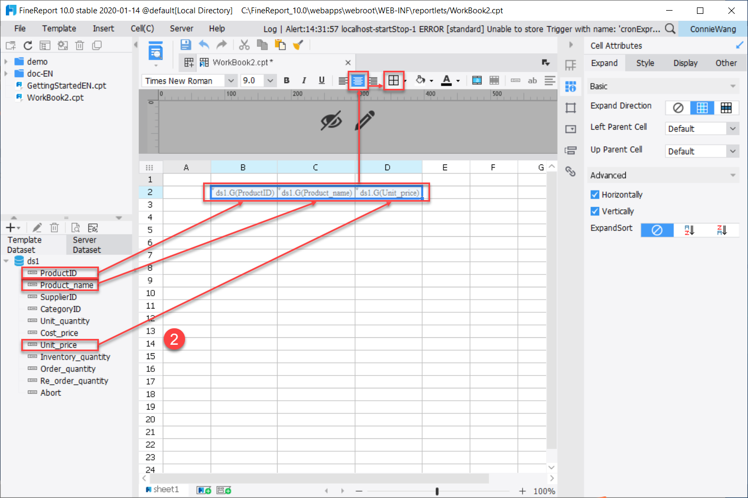Toggle Bold formatting
The width and height of the screenshot is (748, 498).
pos(287,80)
